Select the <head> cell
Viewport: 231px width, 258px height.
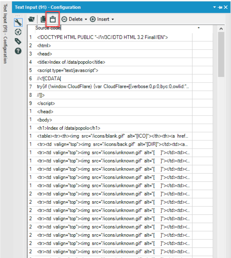(x=114, y=54)
